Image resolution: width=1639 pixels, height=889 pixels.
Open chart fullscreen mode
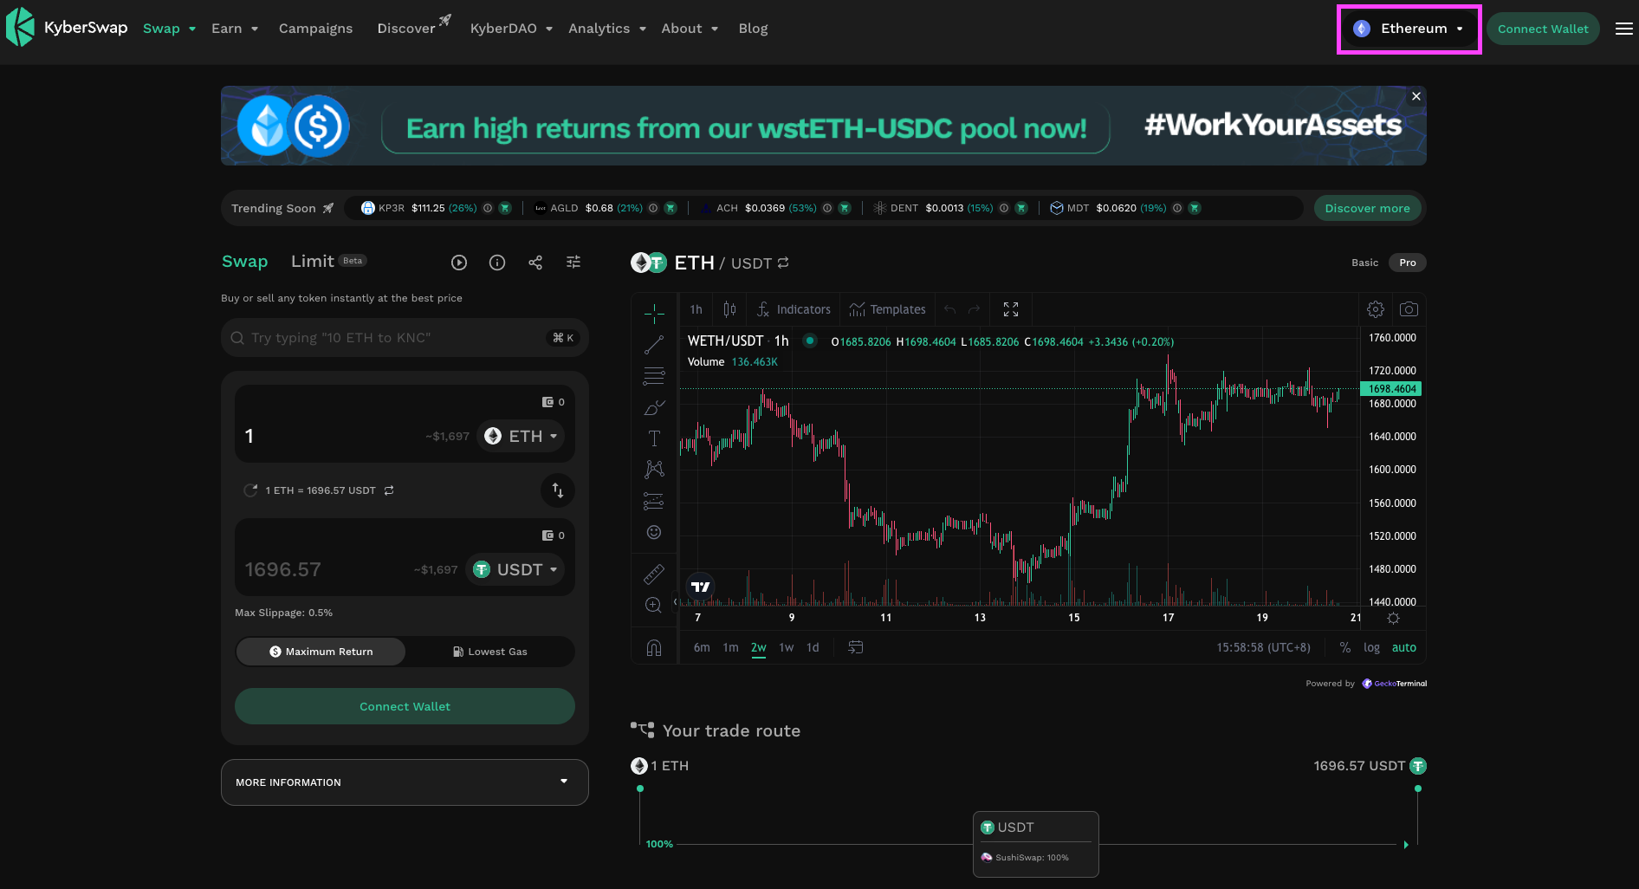click(x=1011, y=309)
